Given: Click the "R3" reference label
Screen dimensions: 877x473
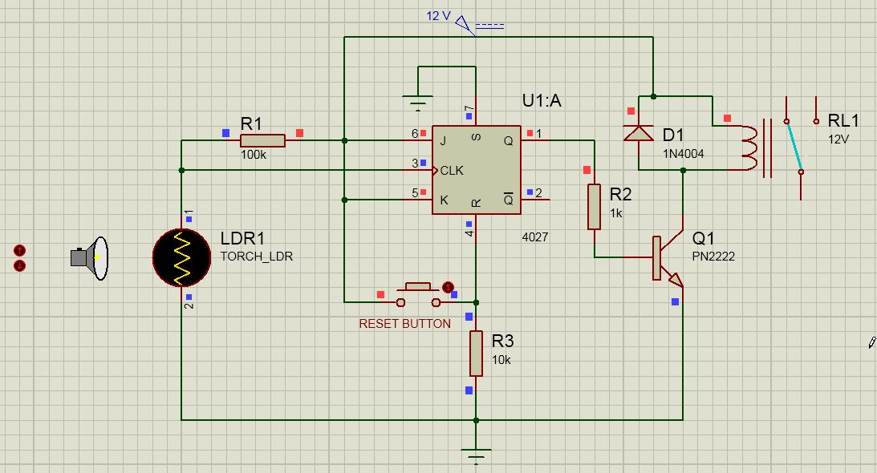Looking at the screenshot, I should [x=502, y=341].
